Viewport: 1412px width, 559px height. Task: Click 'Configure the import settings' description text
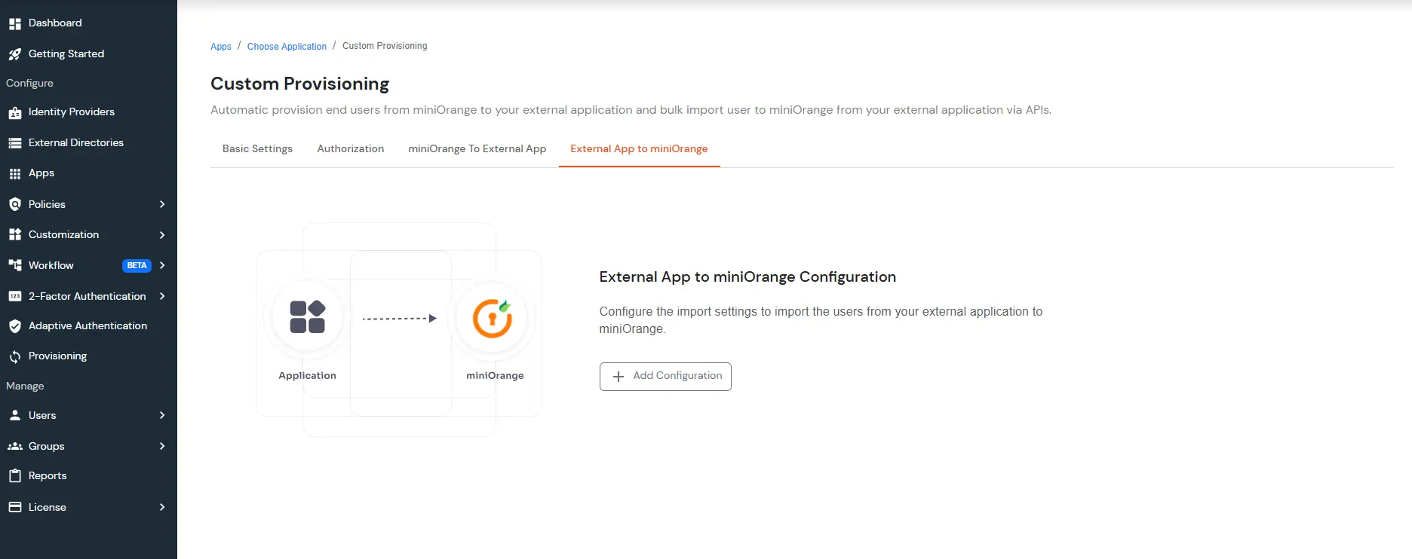coord(821,320)
